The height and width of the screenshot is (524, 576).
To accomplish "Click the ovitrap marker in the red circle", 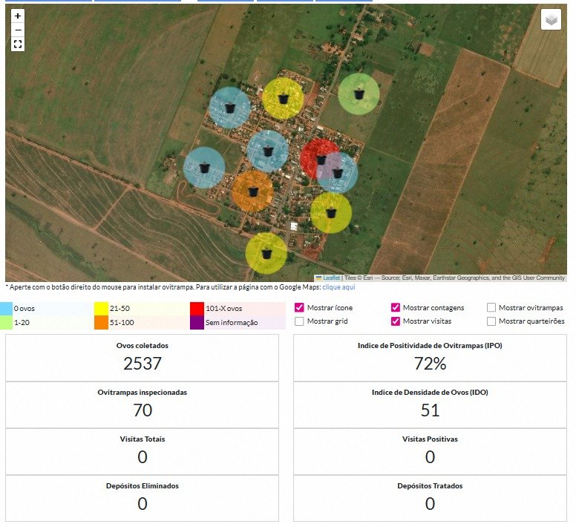I will [321, 158].
